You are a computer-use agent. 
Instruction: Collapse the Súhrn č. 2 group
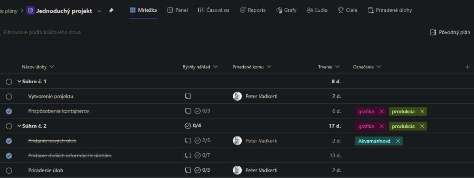pos(19,126)
